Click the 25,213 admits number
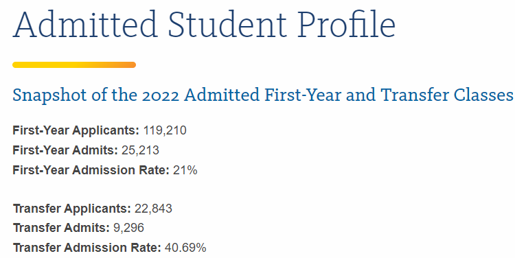The height and width of the screenshot is (258, 515). [140, 150]
